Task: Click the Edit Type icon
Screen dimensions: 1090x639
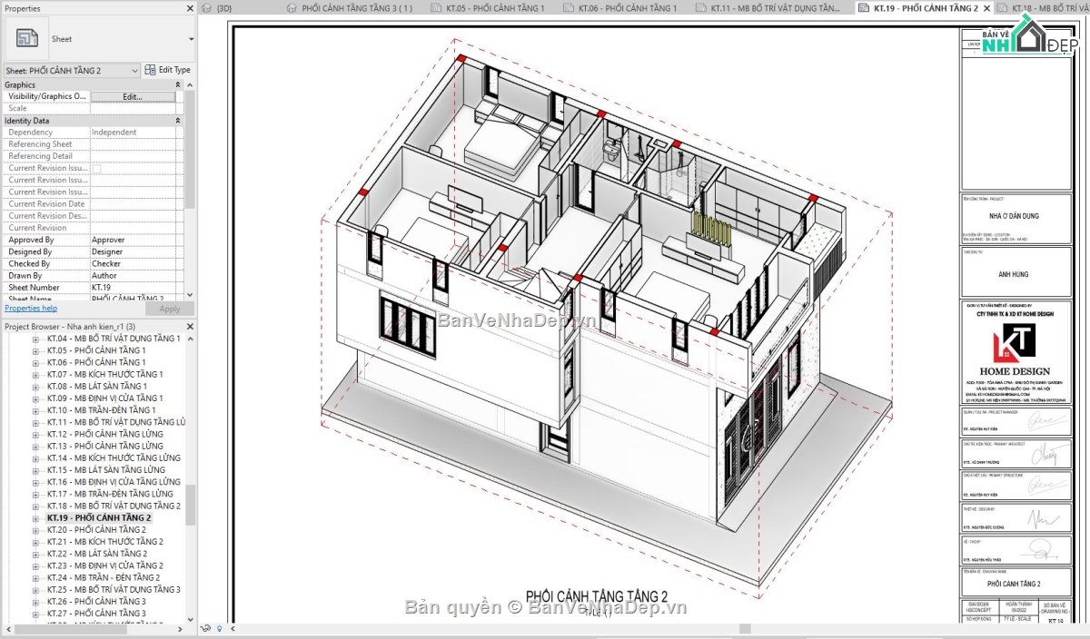Action: 151,70
